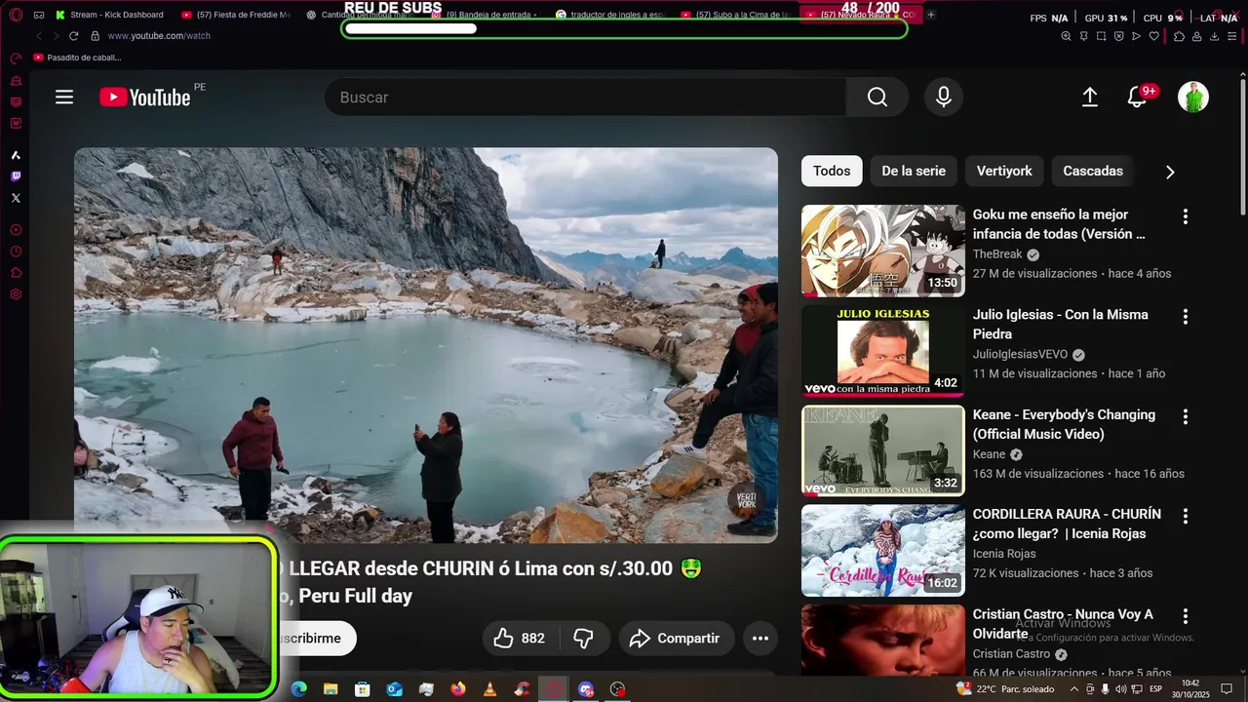Open browser downloads icon
Screen dimensions: 1248x702
(x=1215, y=36)
